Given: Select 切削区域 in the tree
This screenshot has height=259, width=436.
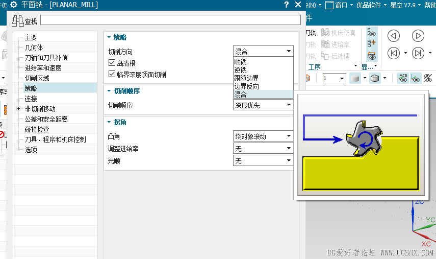Looking at the screenshot, I should (x=37, y=78).
